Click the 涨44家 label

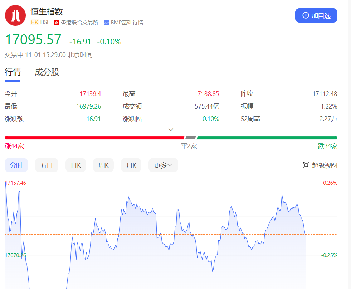pyautogui.click(x=14, y=146)
